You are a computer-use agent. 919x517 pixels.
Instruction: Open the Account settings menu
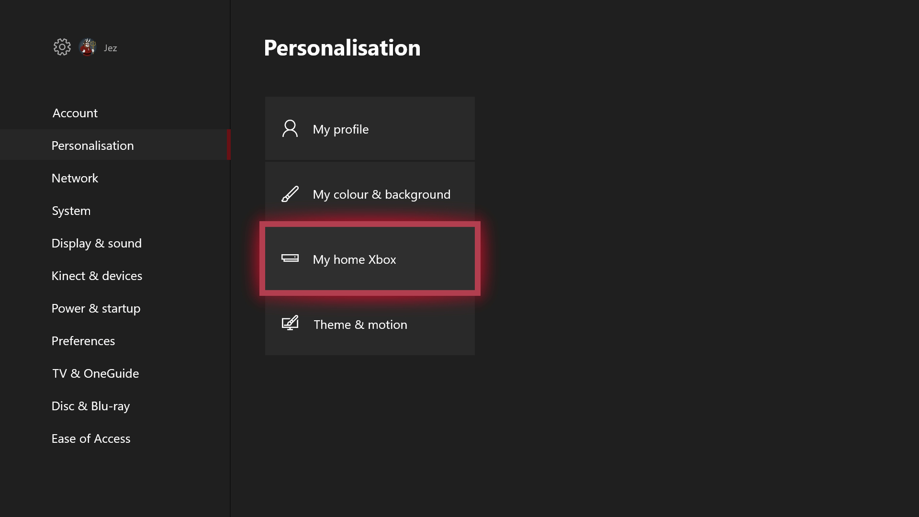point(75,113)
